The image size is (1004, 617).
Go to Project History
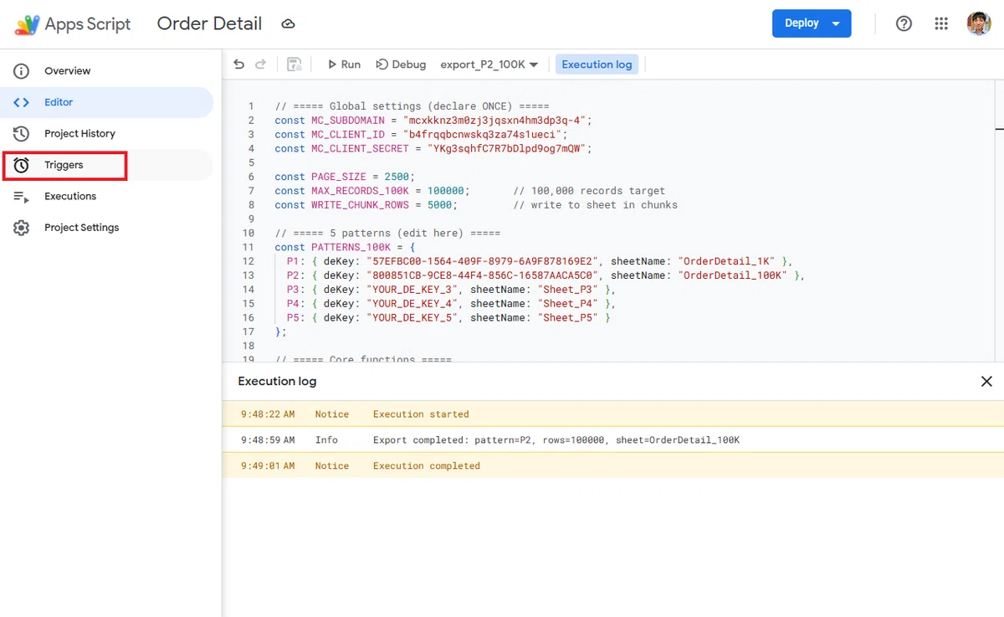tap(107, 134)
